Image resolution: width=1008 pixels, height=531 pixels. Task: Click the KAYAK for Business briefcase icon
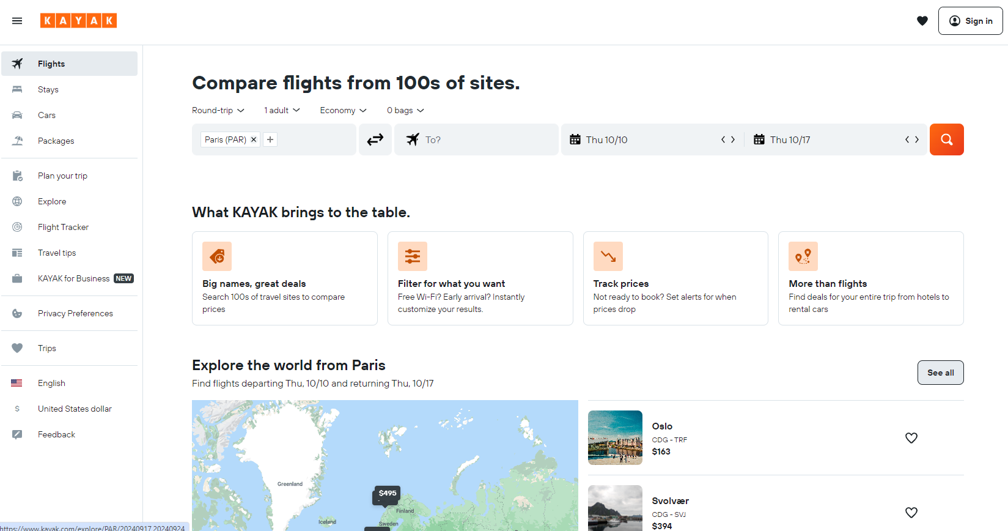[17, 278]
